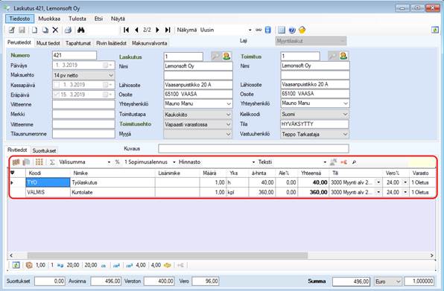
Task: Open the Toimitustapa dropdown
Action: click(x=229, y=115)
